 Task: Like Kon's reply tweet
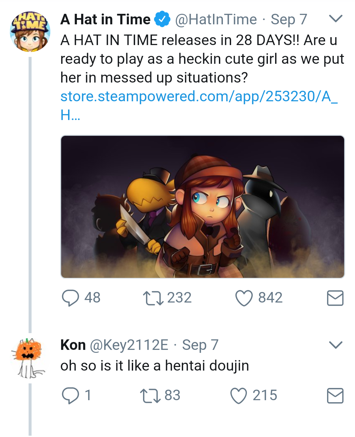(x=238, y=395)
